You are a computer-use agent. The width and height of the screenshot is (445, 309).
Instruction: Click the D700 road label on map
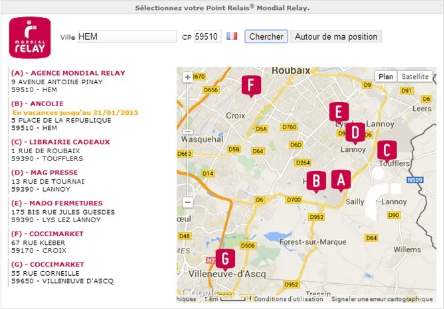(x=294, y=200)
